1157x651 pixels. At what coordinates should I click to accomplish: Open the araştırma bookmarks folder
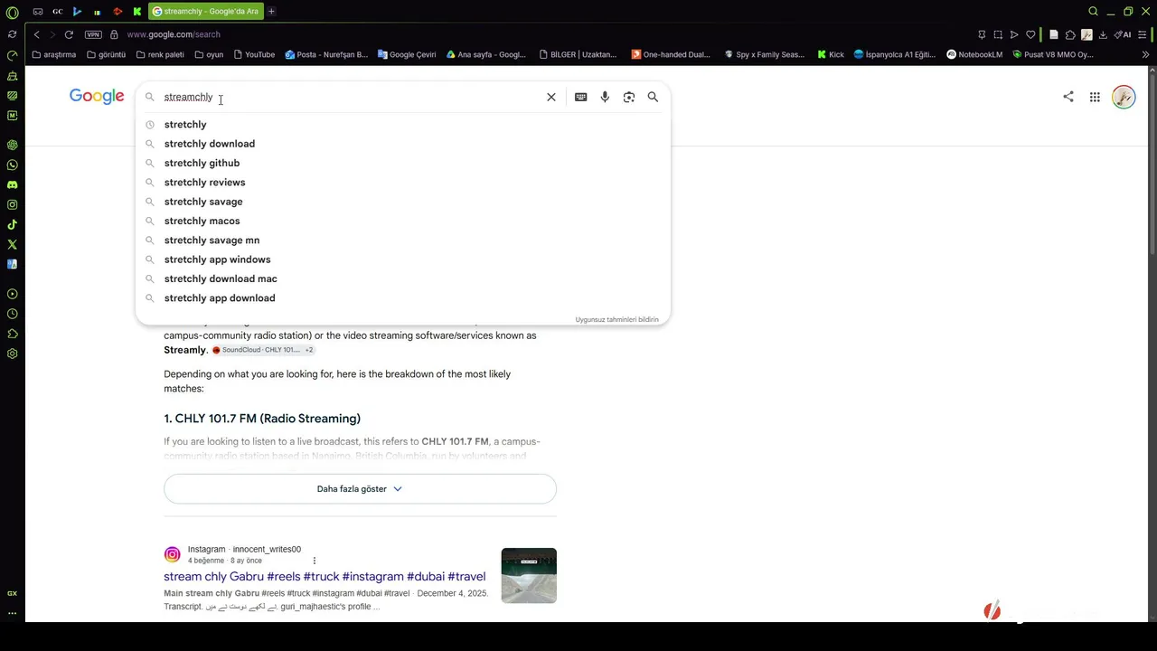click(x=54, y=54)
